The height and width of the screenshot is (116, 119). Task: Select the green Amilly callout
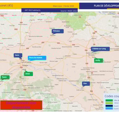point(98,61)
